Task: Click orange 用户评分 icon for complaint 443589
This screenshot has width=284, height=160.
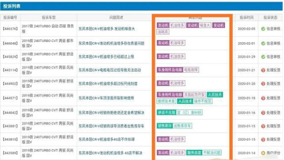Action: pyautogui.click(x=263, y=153)
